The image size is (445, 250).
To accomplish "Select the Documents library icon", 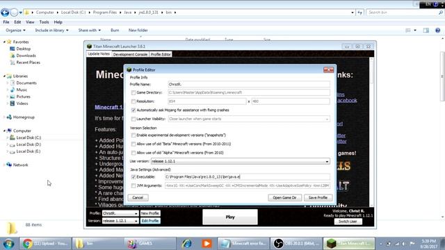I will [x=13, y=83].
